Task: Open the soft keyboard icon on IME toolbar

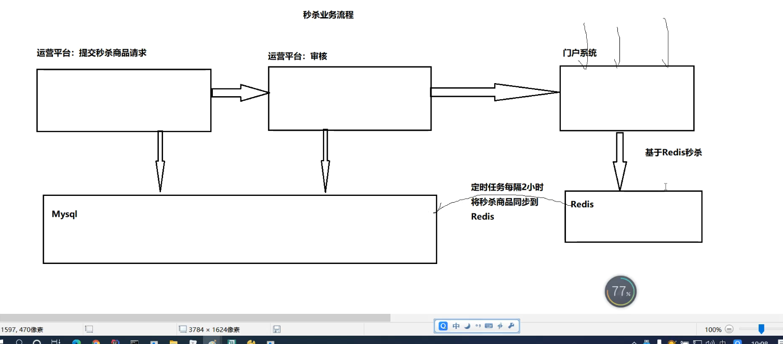Action: (489, 326)
